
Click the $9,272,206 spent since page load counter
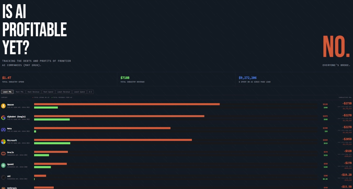point(248,78)
